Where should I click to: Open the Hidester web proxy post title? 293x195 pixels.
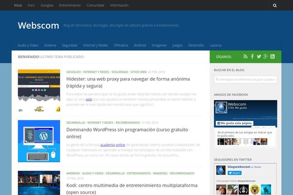(128, 82)
